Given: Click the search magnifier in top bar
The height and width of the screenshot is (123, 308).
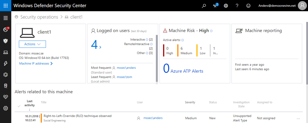Looking at the screenshot, I should [204, 6].
